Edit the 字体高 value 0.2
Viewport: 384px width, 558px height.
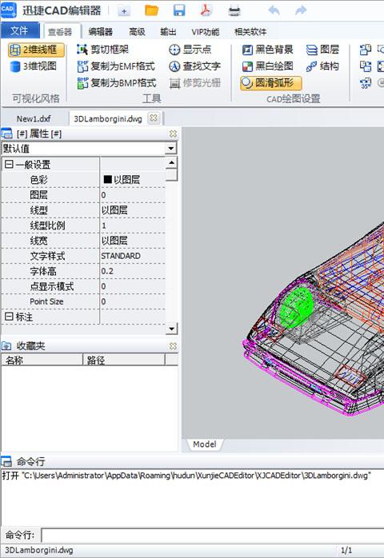133,271
